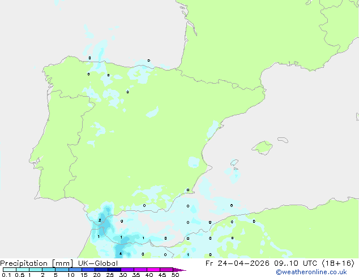Pick the 15 to 20 mm legend swatch
The height and width of the screenshot is (277, 359).
[x=88, y=270]
